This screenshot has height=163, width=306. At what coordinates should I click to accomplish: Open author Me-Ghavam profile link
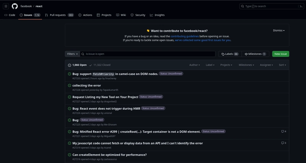point(110,125)
